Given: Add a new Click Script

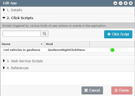Looking at the screenshot, I should pyautogui.click(x=118, y=34).
